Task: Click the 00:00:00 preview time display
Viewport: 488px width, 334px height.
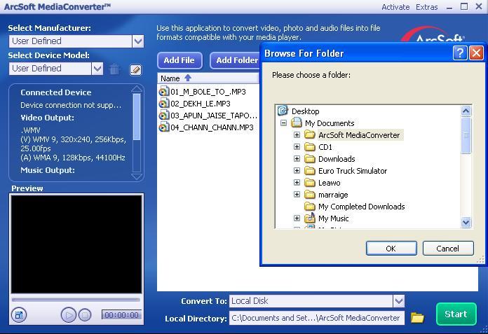Action: 121,315
